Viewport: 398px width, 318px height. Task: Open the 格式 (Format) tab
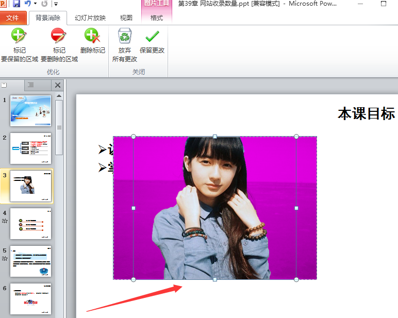pyautogui.click(x=157, y=18)
